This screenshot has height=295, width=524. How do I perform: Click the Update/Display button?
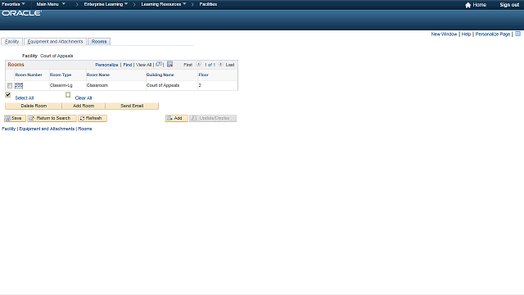tap(213, 118)
